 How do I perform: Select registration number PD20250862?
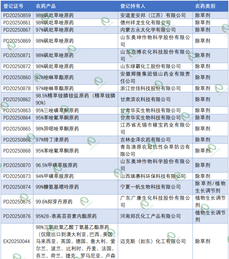click(17, 100)
